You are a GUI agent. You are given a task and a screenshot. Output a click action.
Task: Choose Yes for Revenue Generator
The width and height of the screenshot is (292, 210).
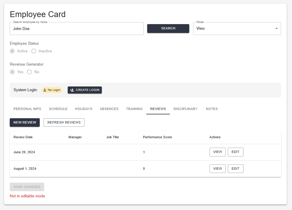click(12, 72)
